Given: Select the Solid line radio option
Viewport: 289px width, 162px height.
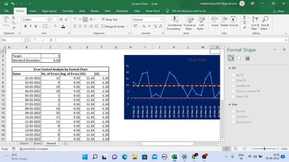Looking at the screenshot, I should [233, 117].
